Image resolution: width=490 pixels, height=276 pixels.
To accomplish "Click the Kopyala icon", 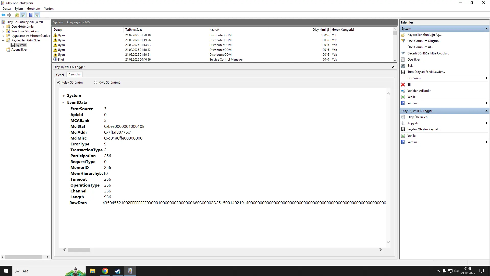I will click(403, 123).
